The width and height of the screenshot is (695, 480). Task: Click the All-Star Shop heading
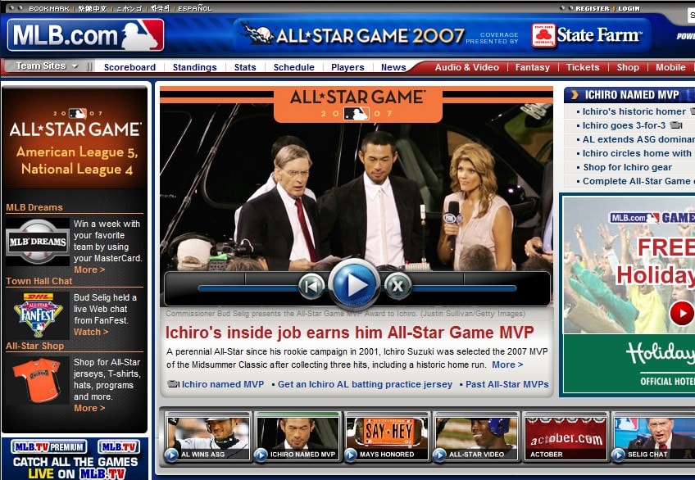click(34, 346)
